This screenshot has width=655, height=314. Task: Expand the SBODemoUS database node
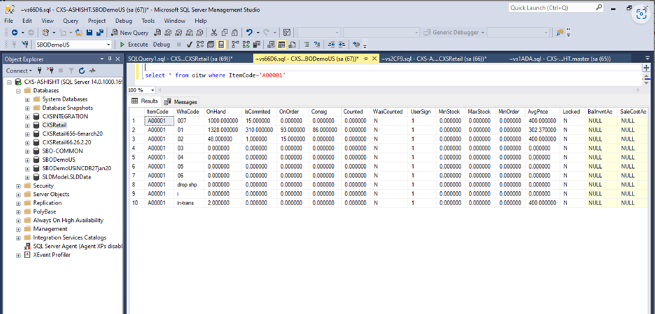pos(27,160)
